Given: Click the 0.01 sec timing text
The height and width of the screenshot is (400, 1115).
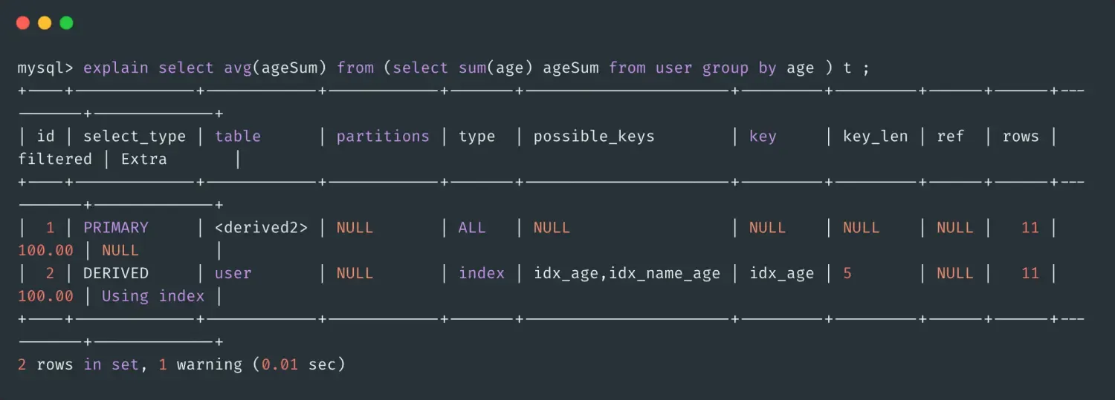Looking at the screenshot, I should [298, 364].
